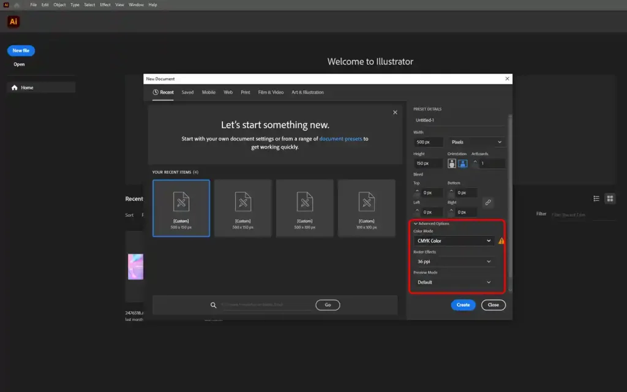
Task: Open the View menu
Action: tap(119, 5)
